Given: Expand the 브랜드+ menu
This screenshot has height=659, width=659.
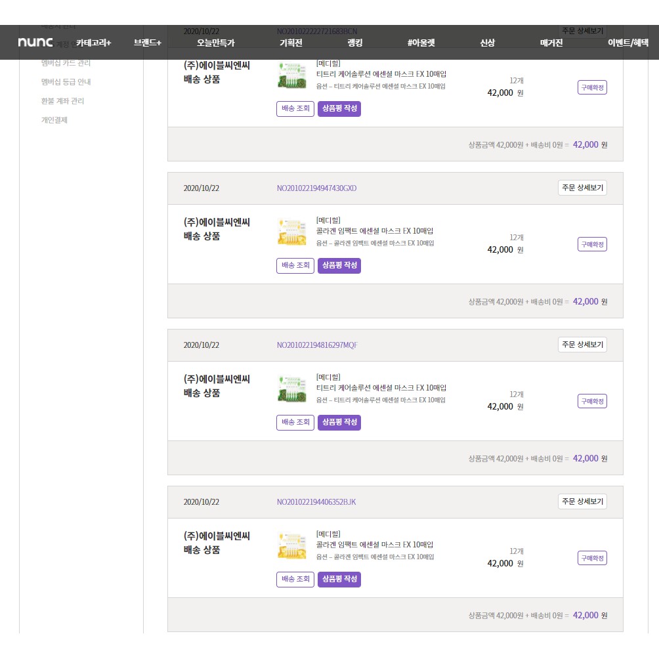Looking at the screenshot, I should point(148,43).
